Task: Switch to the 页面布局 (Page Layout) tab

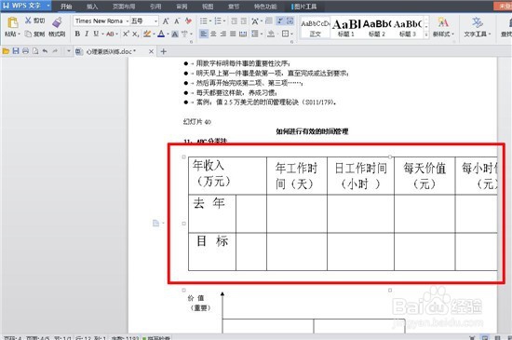Action: (124, 7)
